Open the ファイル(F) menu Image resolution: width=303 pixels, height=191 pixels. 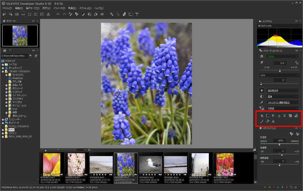coord(7,8)
